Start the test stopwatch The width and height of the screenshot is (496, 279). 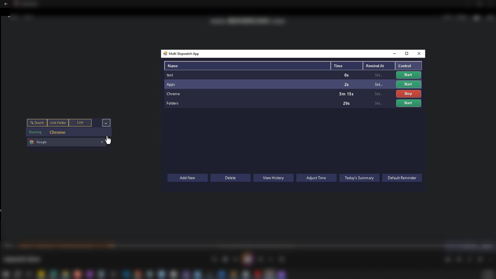(x=408, y=75)
